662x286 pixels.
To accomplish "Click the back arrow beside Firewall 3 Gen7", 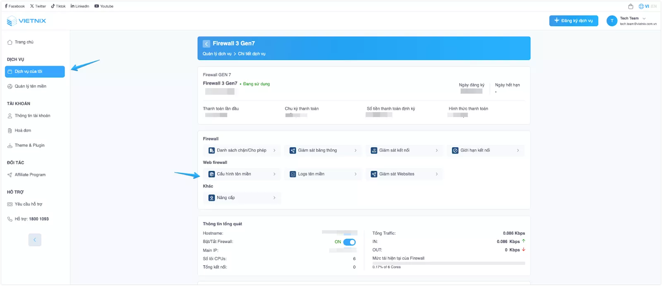I will (x=206, y=43).
